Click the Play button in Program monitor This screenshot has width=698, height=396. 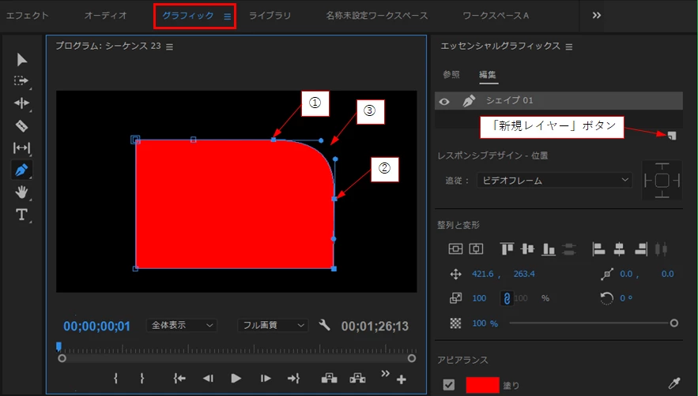236,378
